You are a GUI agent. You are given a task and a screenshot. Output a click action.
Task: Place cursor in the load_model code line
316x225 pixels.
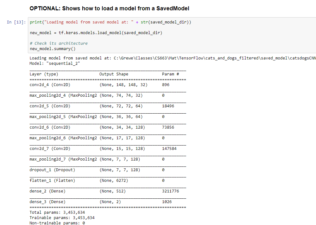tap(96, 33)
